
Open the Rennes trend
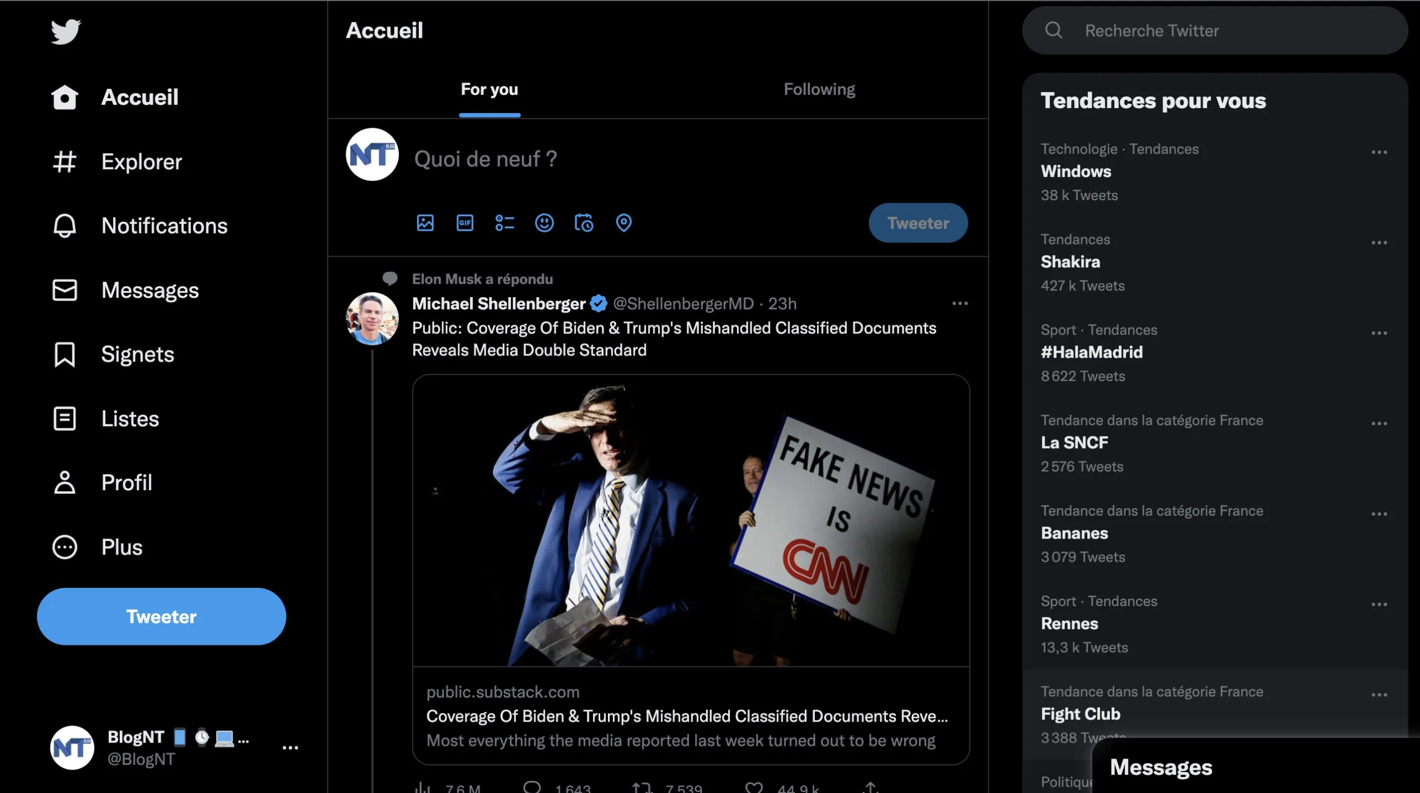pos(1215,624)
